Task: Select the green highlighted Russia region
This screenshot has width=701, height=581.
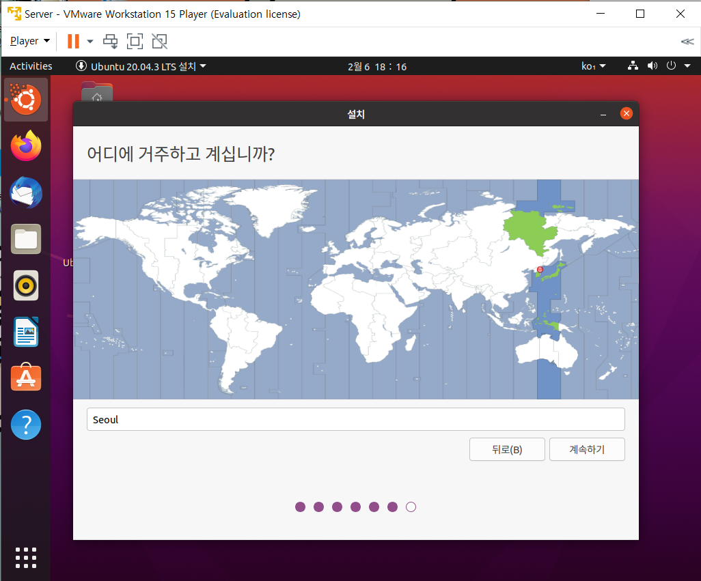Action: click(531, 230)
